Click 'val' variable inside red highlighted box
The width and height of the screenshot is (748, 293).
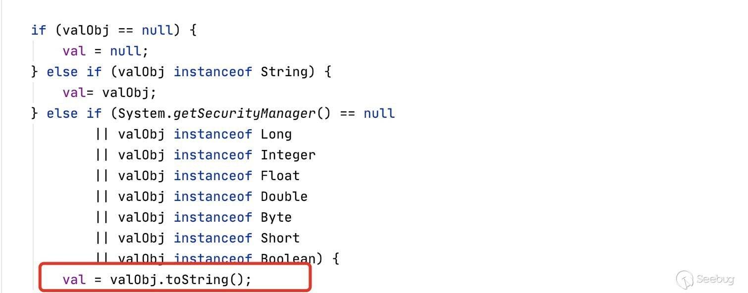tap(74, 280)
